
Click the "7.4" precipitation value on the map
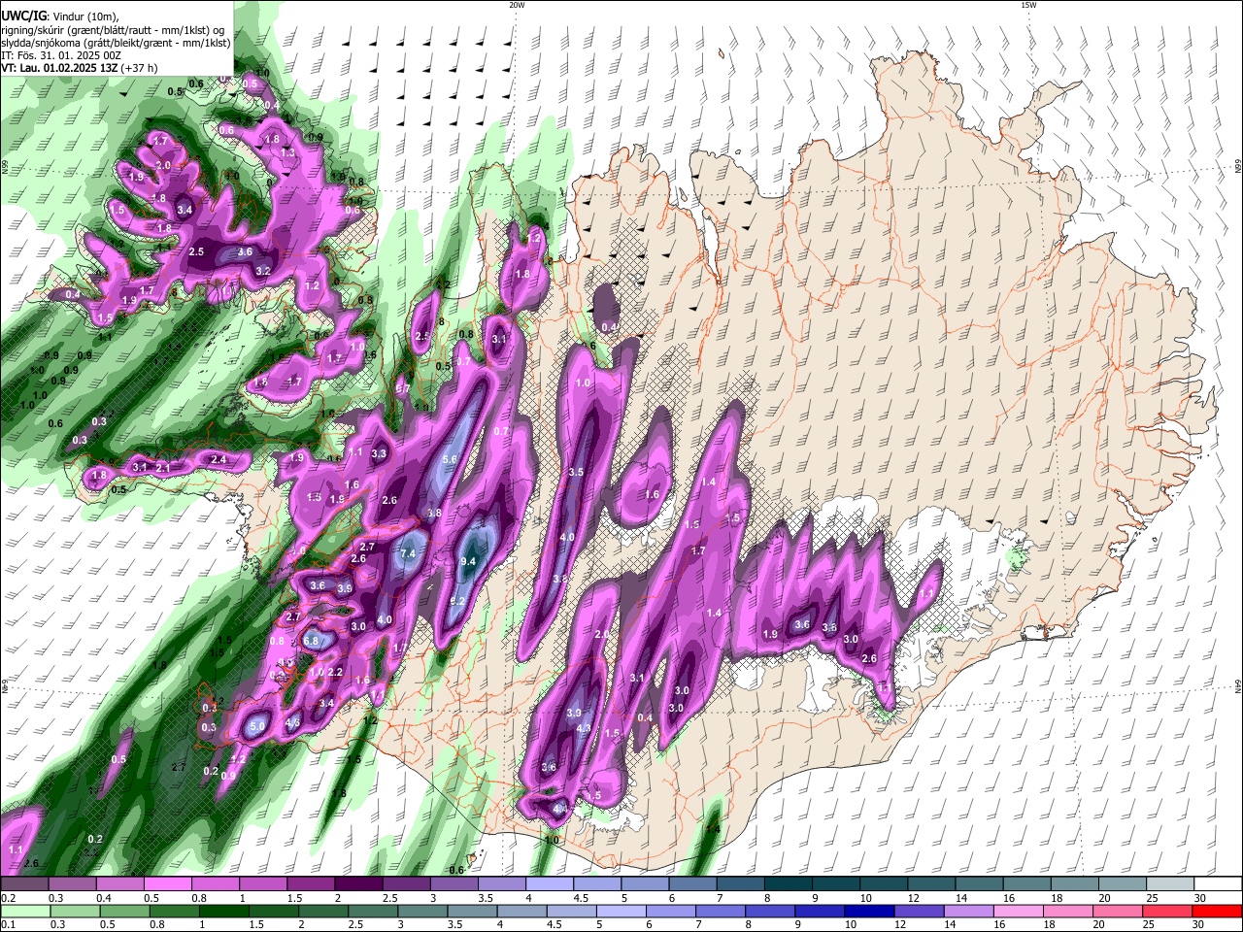[x=408, y=553]
